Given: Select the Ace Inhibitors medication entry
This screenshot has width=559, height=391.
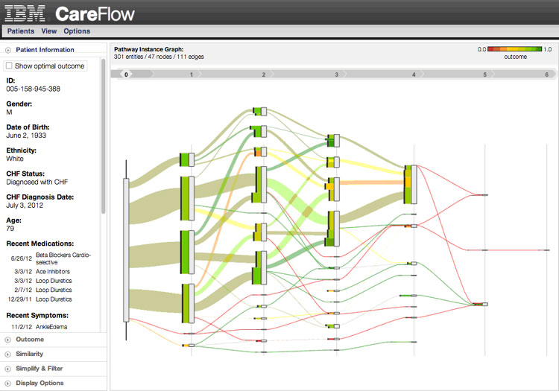Looking at the screenshot, I should coord(42,271).
